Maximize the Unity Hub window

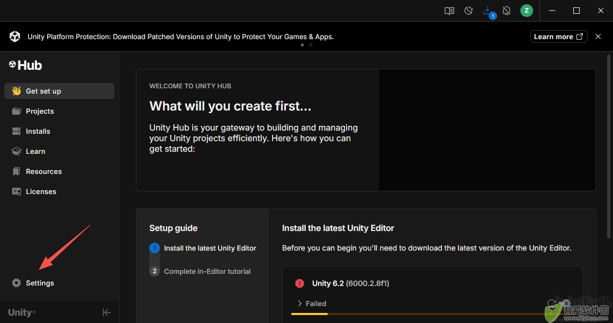576,11
